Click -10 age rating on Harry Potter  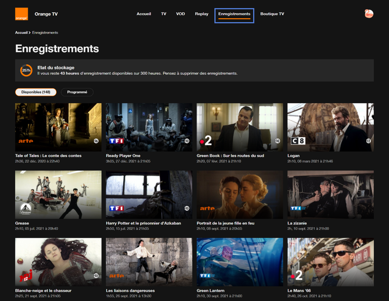tap(187, 208)
